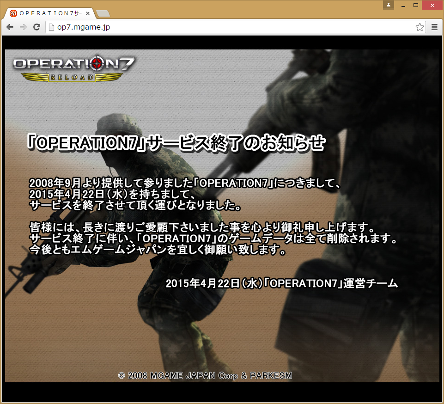Close the OPERATION7 tab
Screen dimensions: 444x404
click(x=88, y=13)
